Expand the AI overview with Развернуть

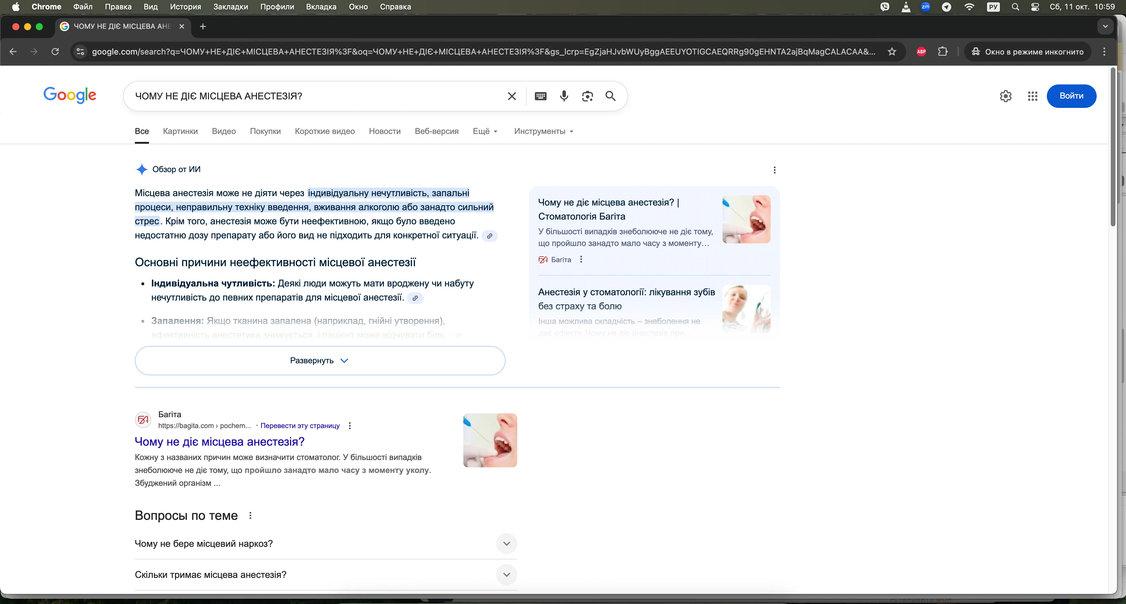[320, 361]
